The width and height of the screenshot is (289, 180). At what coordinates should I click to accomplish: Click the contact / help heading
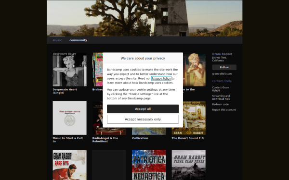tap(222, 81)
